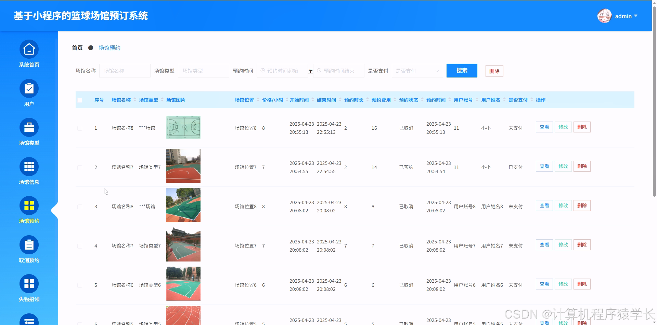Image resolution: width=657 pixels, height=325 pixels.
Task: Click the 首页 breadcrumb item
Action: pyautogui.click(x=77, y=48)
